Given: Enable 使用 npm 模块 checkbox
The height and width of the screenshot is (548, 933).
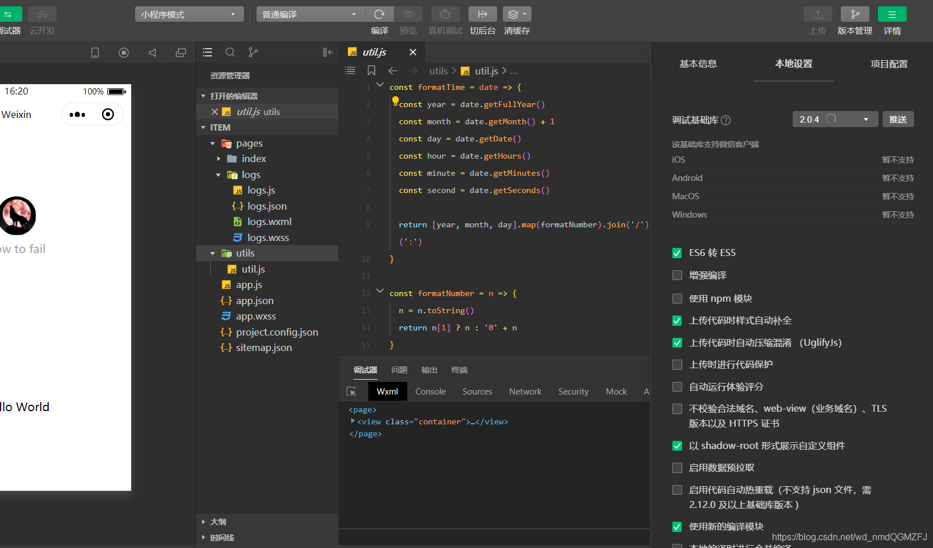Looking at the screenshot, I should [677, 298].
